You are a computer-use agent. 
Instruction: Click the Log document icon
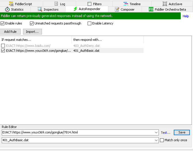[56, 4]
